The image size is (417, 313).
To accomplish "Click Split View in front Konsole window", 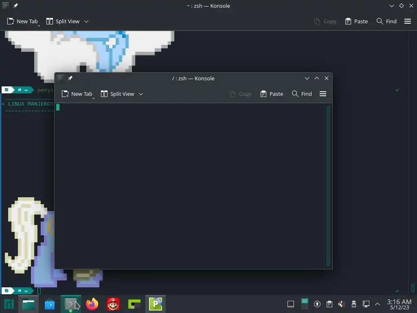I will point(118,94).
